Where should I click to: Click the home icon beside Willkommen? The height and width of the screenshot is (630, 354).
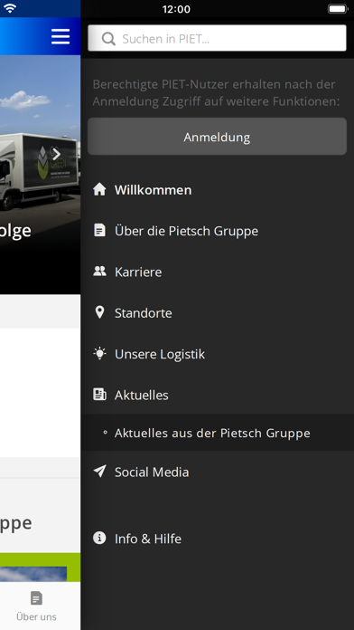[99, 189]
